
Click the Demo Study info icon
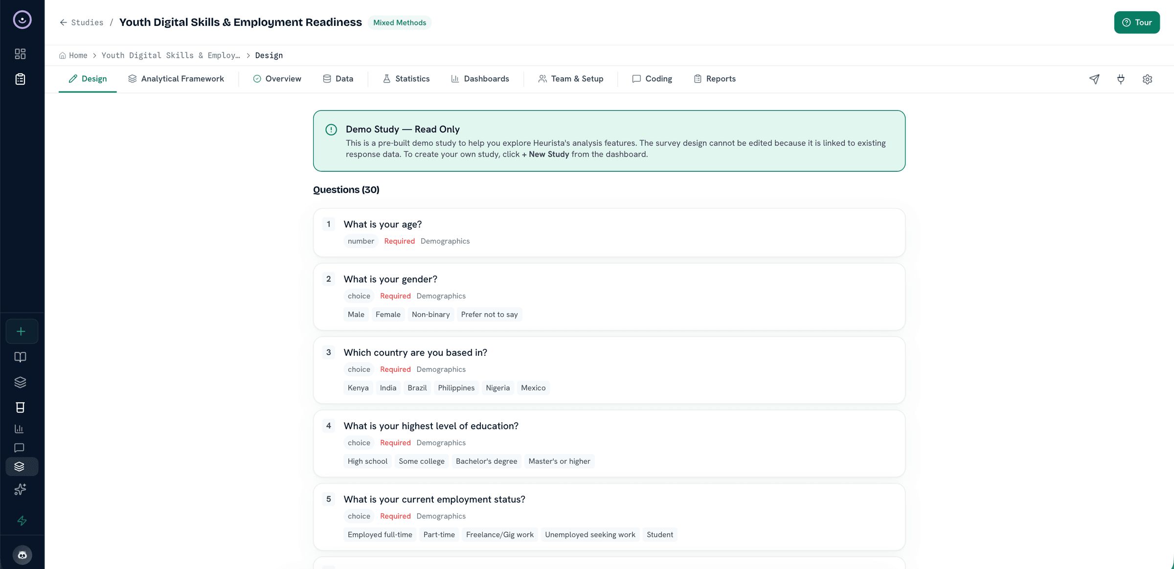pyautogui.click(x=331, y=130)
